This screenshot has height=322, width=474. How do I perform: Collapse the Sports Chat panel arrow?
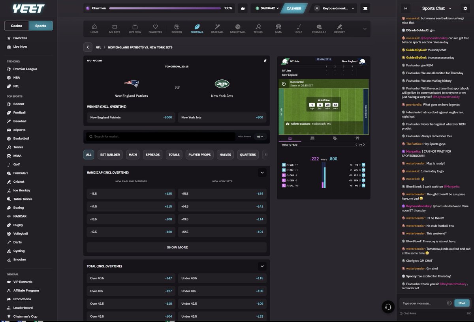point(405,8)
